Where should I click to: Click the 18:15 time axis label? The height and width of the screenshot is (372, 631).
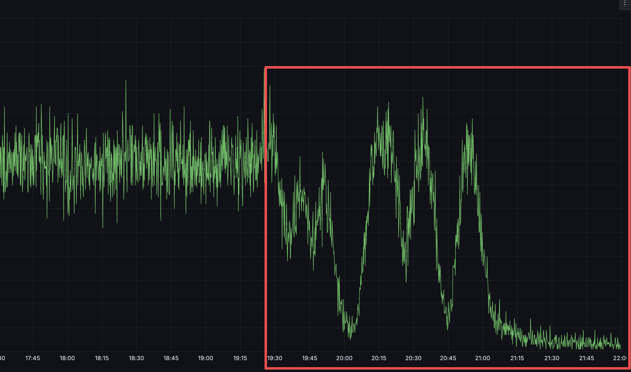click(x=102, y=358)
